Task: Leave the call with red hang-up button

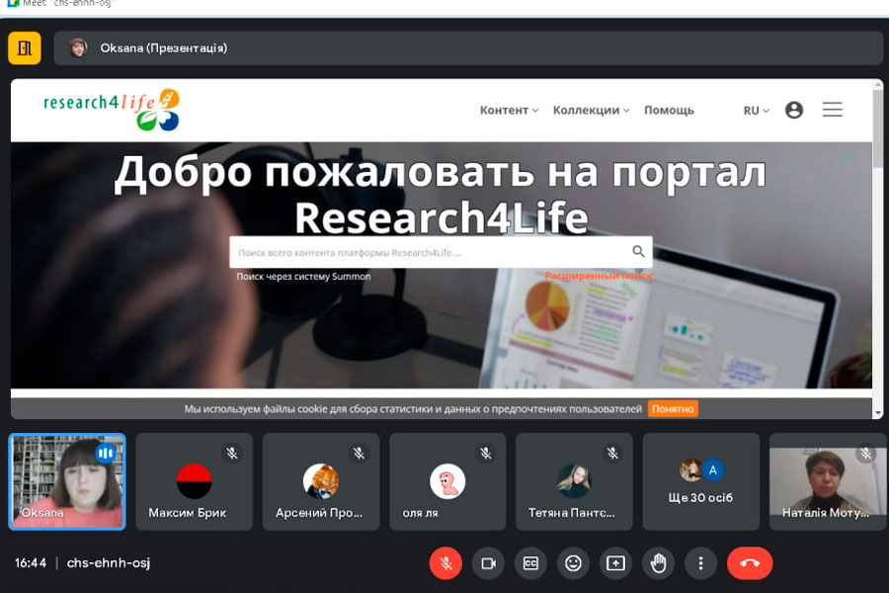Action: [750, 563]
